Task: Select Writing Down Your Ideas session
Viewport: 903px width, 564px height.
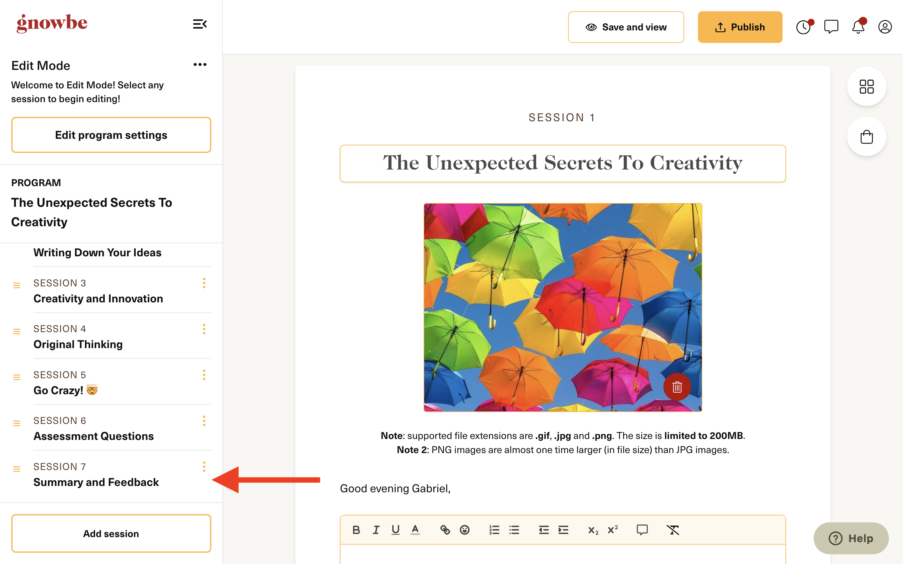Action: [x=98, y=253]
